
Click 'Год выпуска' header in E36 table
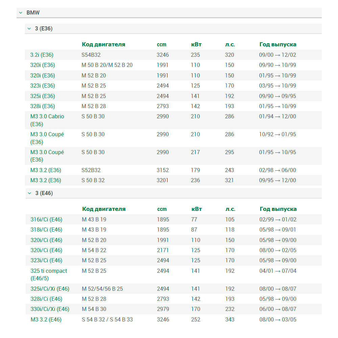tap(278, 45)
